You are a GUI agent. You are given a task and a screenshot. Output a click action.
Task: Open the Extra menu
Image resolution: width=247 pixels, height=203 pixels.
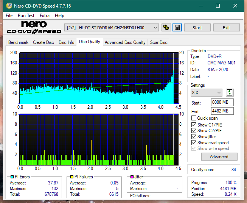tap(45, 16)
